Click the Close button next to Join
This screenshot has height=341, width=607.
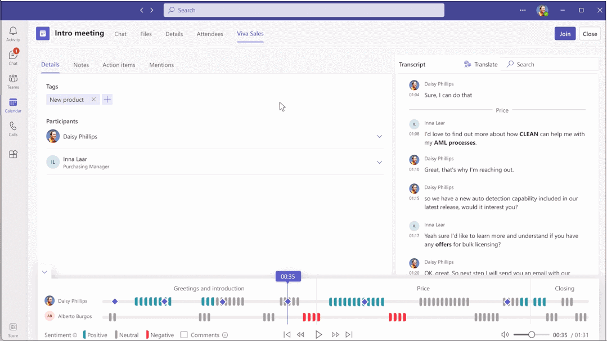[590, 34]
